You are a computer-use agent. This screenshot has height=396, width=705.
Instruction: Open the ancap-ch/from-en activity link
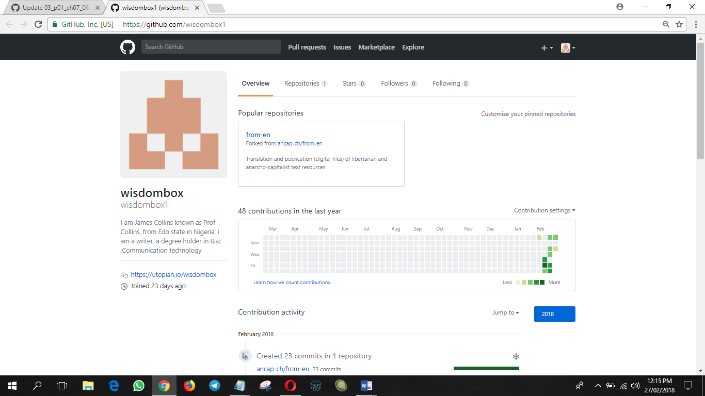[283, 369]
